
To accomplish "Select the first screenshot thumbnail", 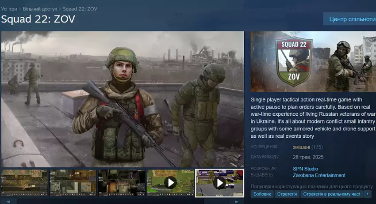I will point(24,182).
